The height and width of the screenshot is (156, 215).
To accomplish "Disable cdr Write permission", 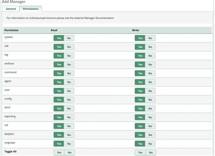I will (150, 126).
